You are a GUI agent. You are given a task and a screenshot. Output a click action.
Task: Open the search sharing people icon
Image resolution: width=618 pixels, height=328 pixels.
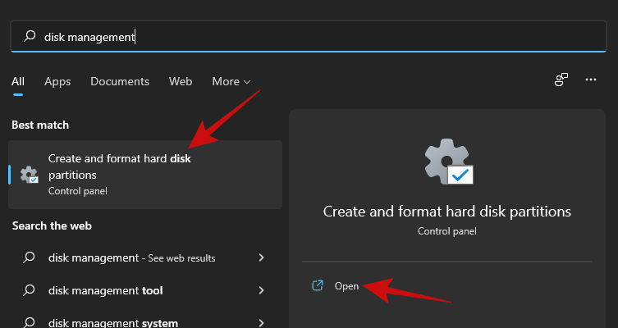click(561, 80)
